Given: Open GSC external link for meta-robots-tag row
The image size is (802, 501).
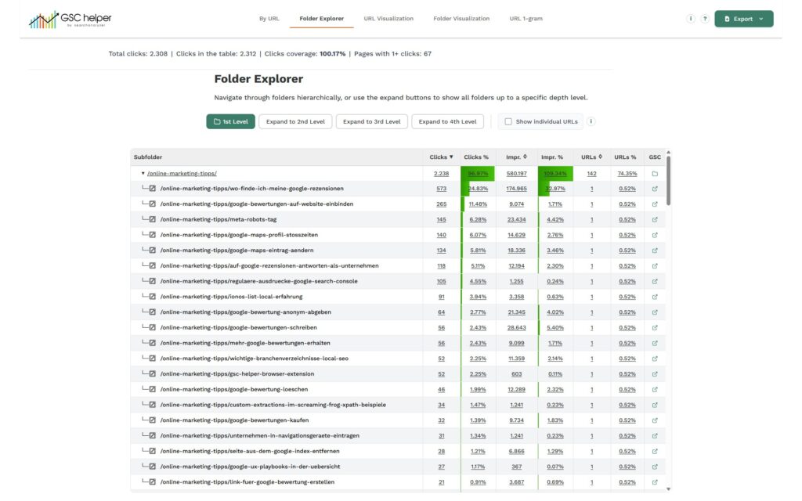Looking at the screenshot, I should click(x=655, y=220).
